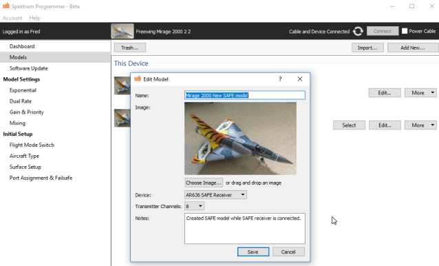Click the disabled Connect button
This screenshot has width=439, height=266.
point(383,31)
